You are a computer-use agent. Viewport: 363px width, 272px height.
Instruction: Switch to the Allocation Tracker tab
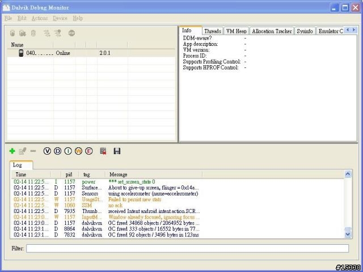point(272,31)
